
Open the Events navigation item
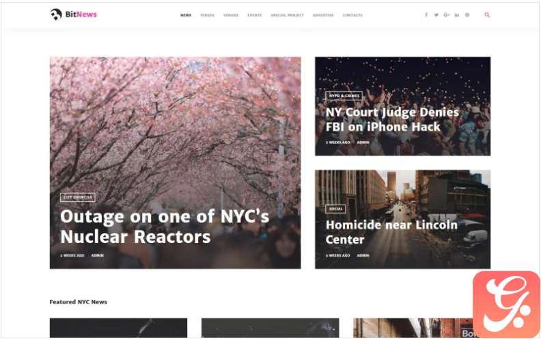pyautogui.click(x=255, y=15)
